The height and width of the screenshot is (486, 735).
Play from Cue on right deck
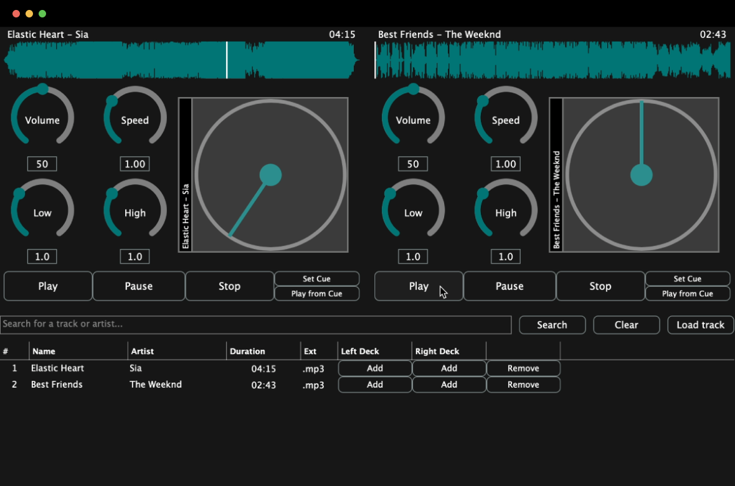(x=687, y=294)
